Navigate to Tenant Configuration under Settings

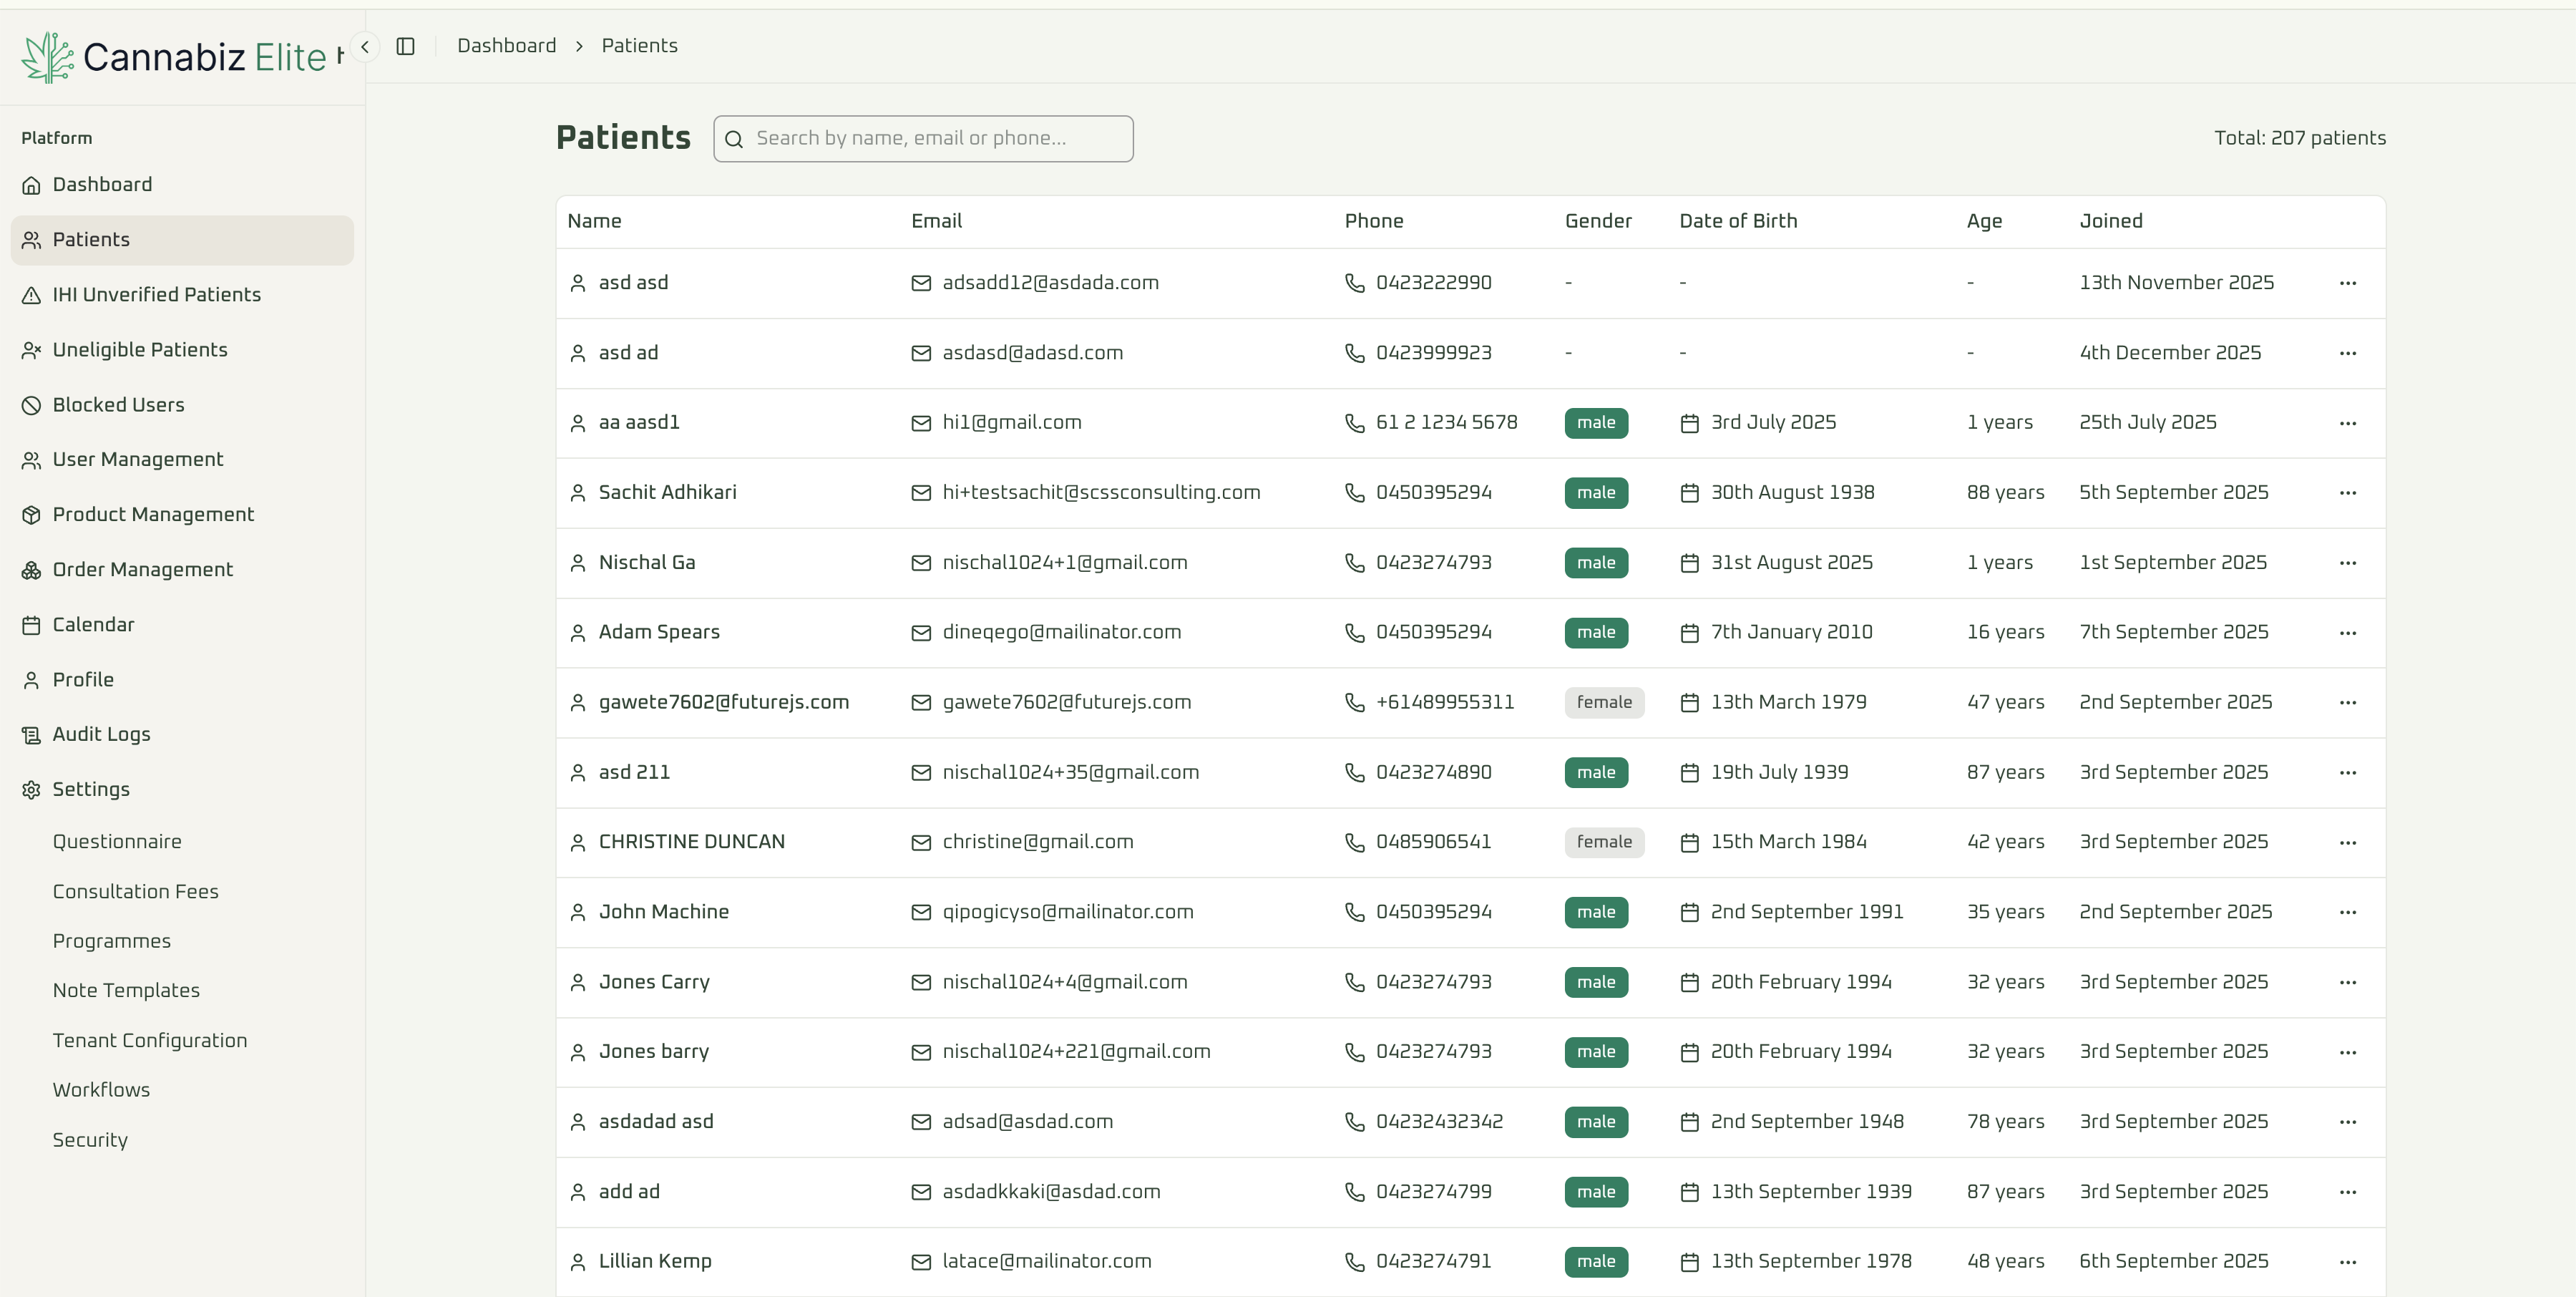[x=150, y=1040]
